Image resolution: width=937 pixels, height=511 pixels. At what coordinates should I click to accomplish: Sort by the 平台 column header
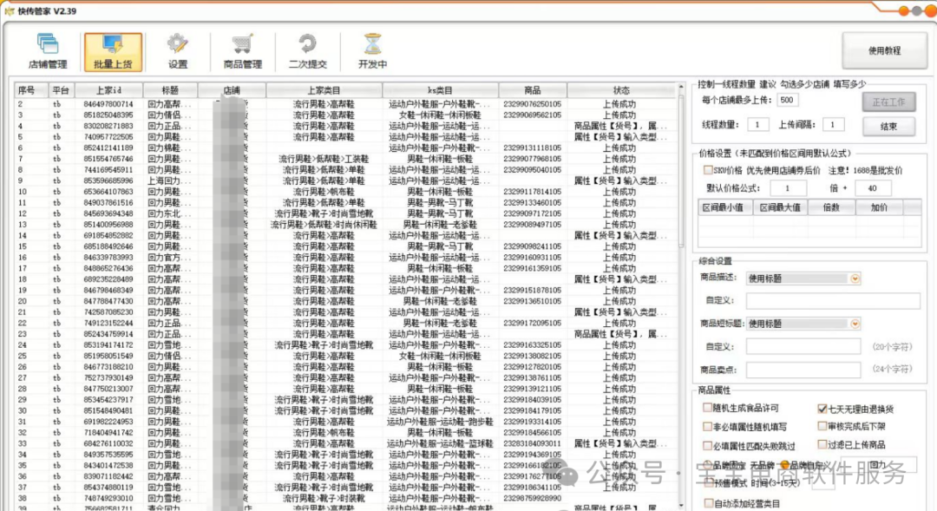[61, 90]
